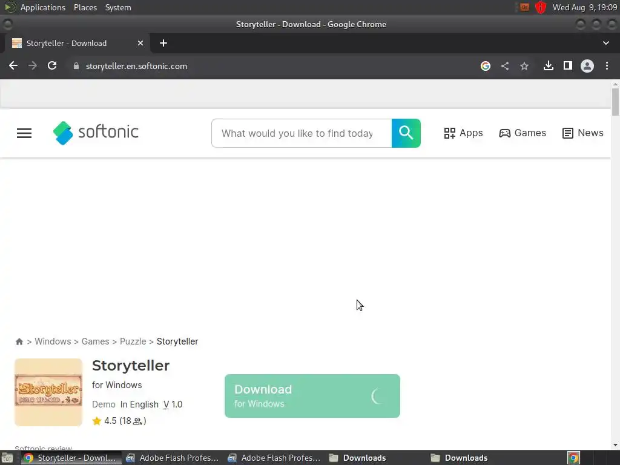The image size is (620, 465).
Task: Open the Places menu in top panel
Action: point(85,7)
